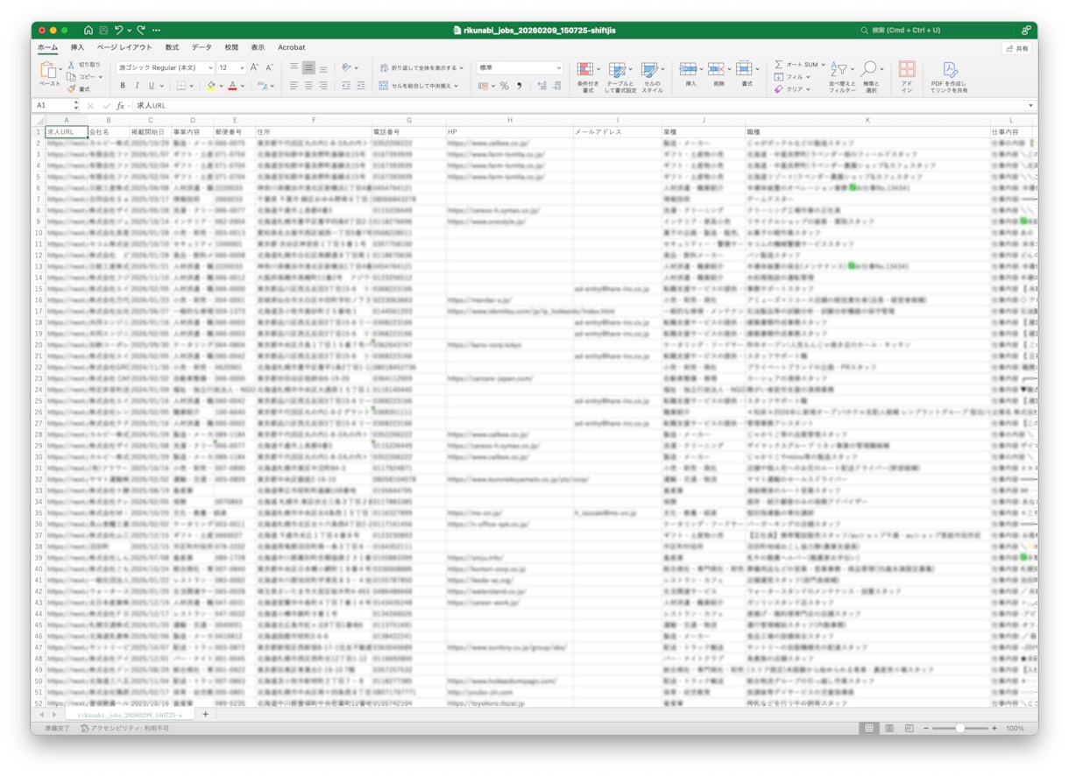Click the Share 共有 button
1069x776 pixels.
click(x=1017, y=48)
